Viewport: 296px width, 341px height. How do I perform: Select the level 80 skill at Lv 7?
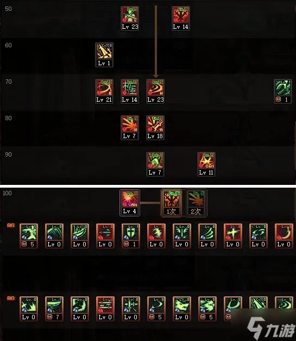(130, 128)
